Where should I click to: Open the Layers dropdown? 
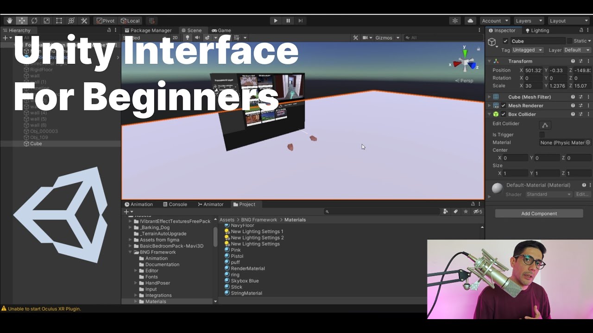528,21
